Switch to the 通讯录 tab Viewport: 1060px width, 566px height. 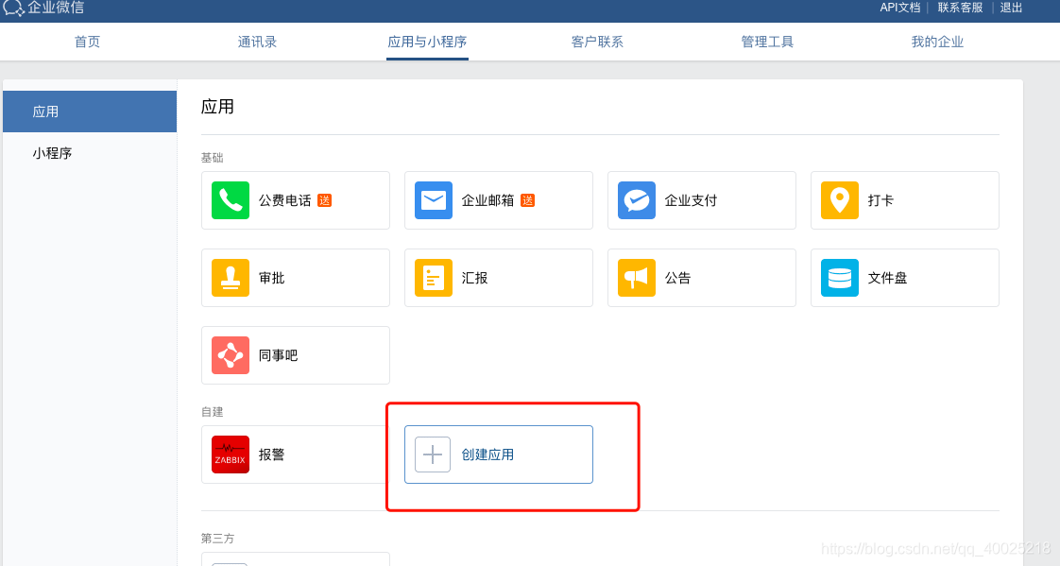tap(258, 42)
